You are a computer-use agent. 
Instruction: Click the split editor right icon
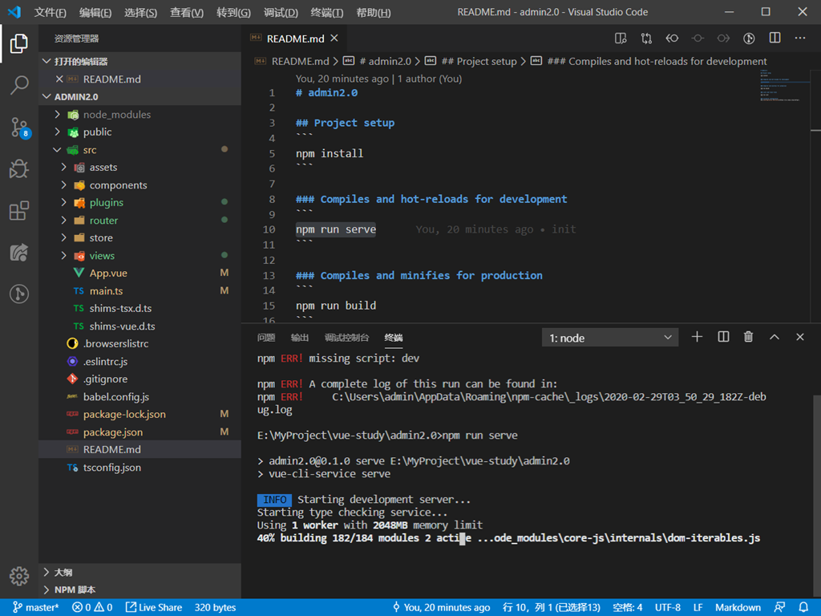click(x=774, y=38)
